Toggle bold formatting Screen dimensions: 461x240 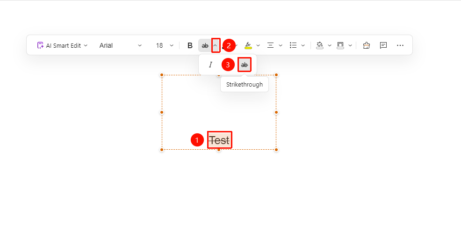point(190,45)
